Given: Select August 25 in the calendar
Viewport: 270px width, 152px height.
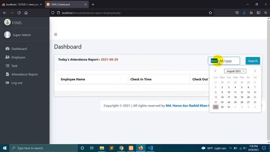Looking at the screenshot, I should pyautogui.click(x=235, y=102).
